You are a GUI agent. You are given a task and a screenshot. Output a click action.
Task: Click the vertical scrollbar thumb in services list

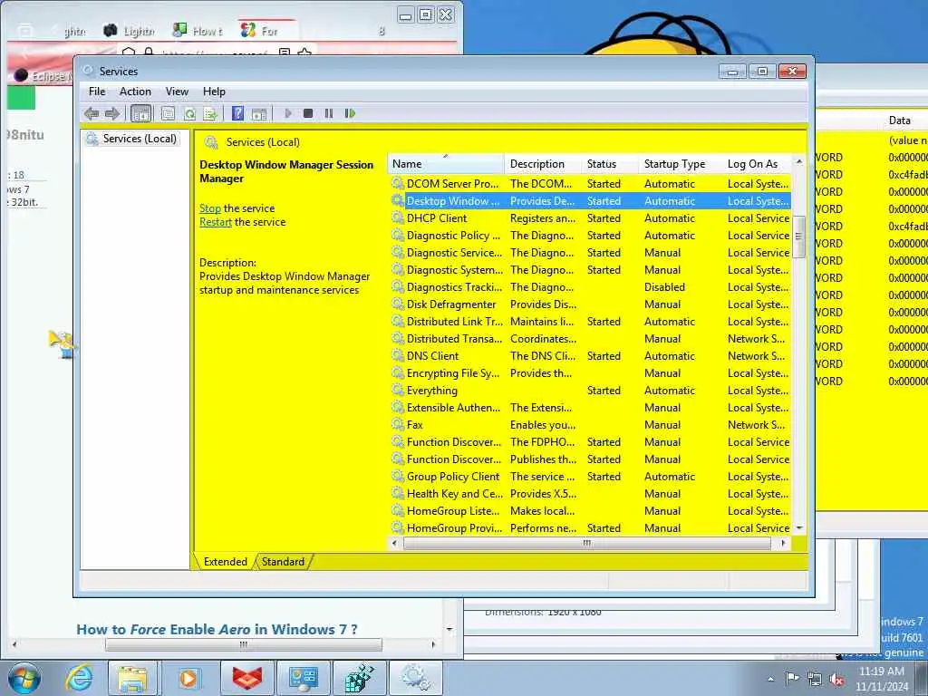click(x=799, y=237)
